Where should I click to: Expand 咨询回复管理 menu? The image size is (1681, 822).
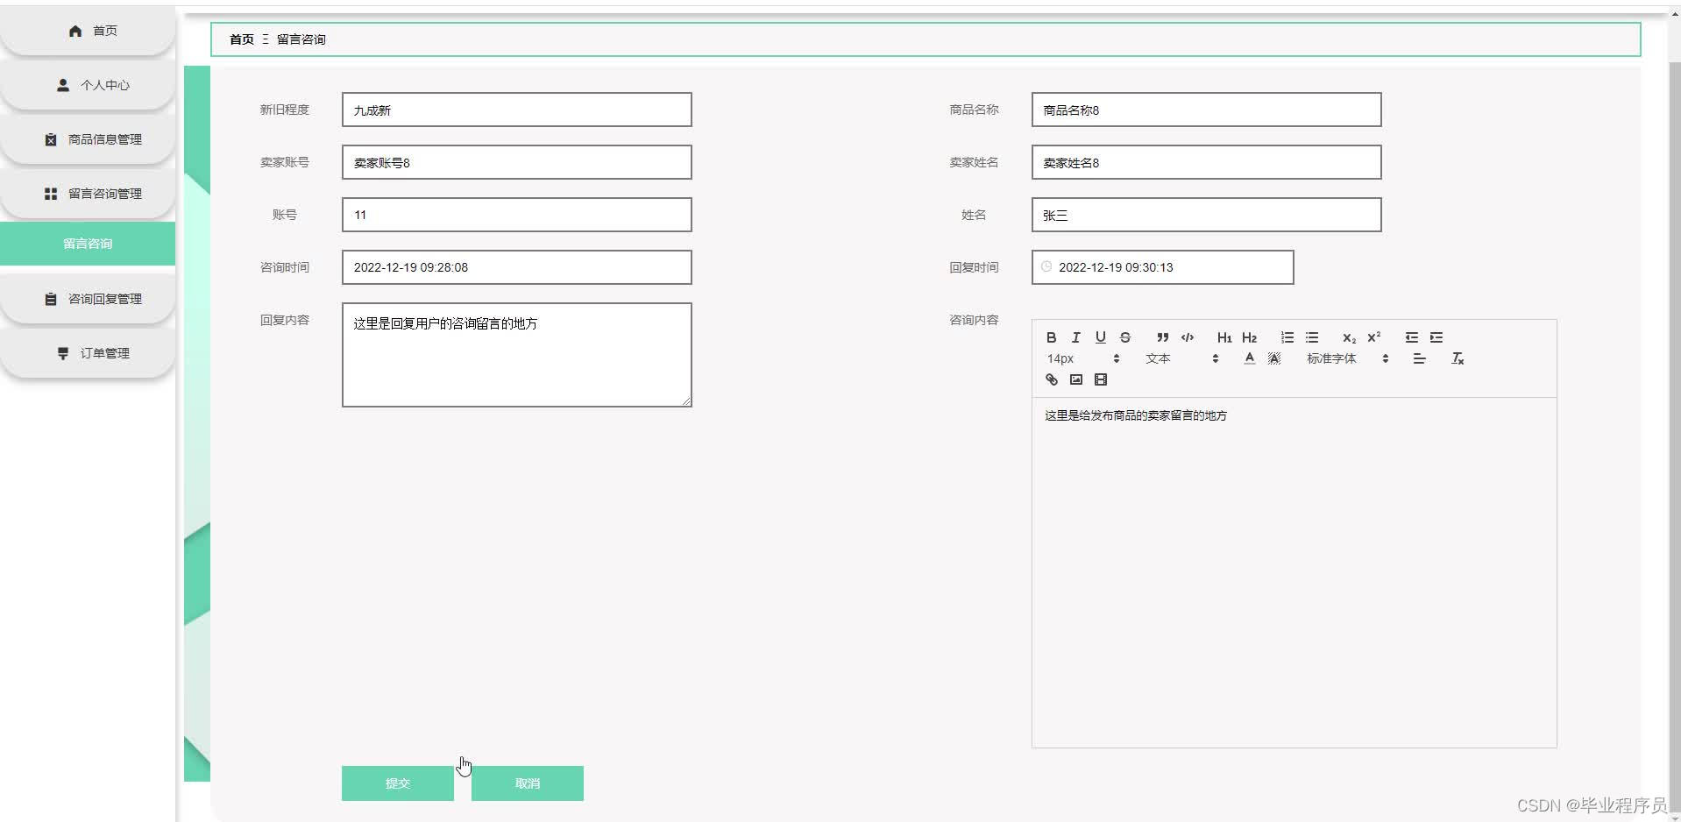point(88,299)
